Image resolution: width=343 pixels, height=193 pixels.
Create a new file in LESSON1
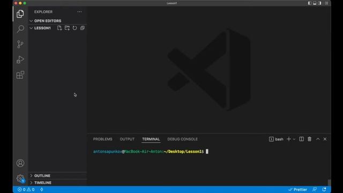(59, 28)
